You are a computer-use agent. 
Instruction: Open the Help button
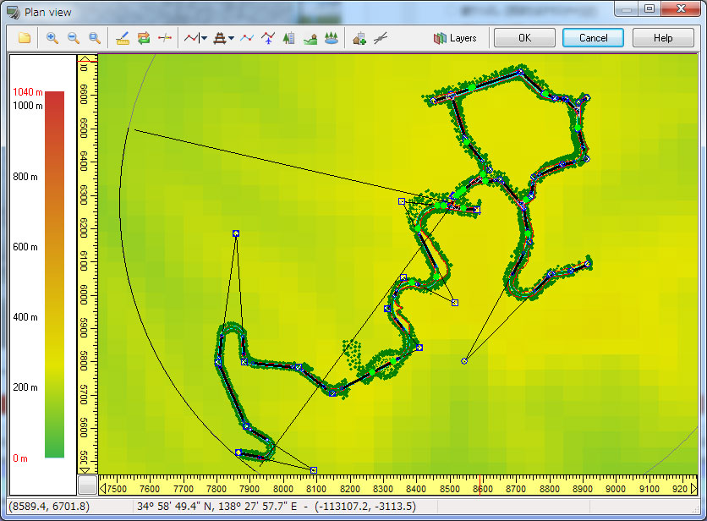point(663,38)
